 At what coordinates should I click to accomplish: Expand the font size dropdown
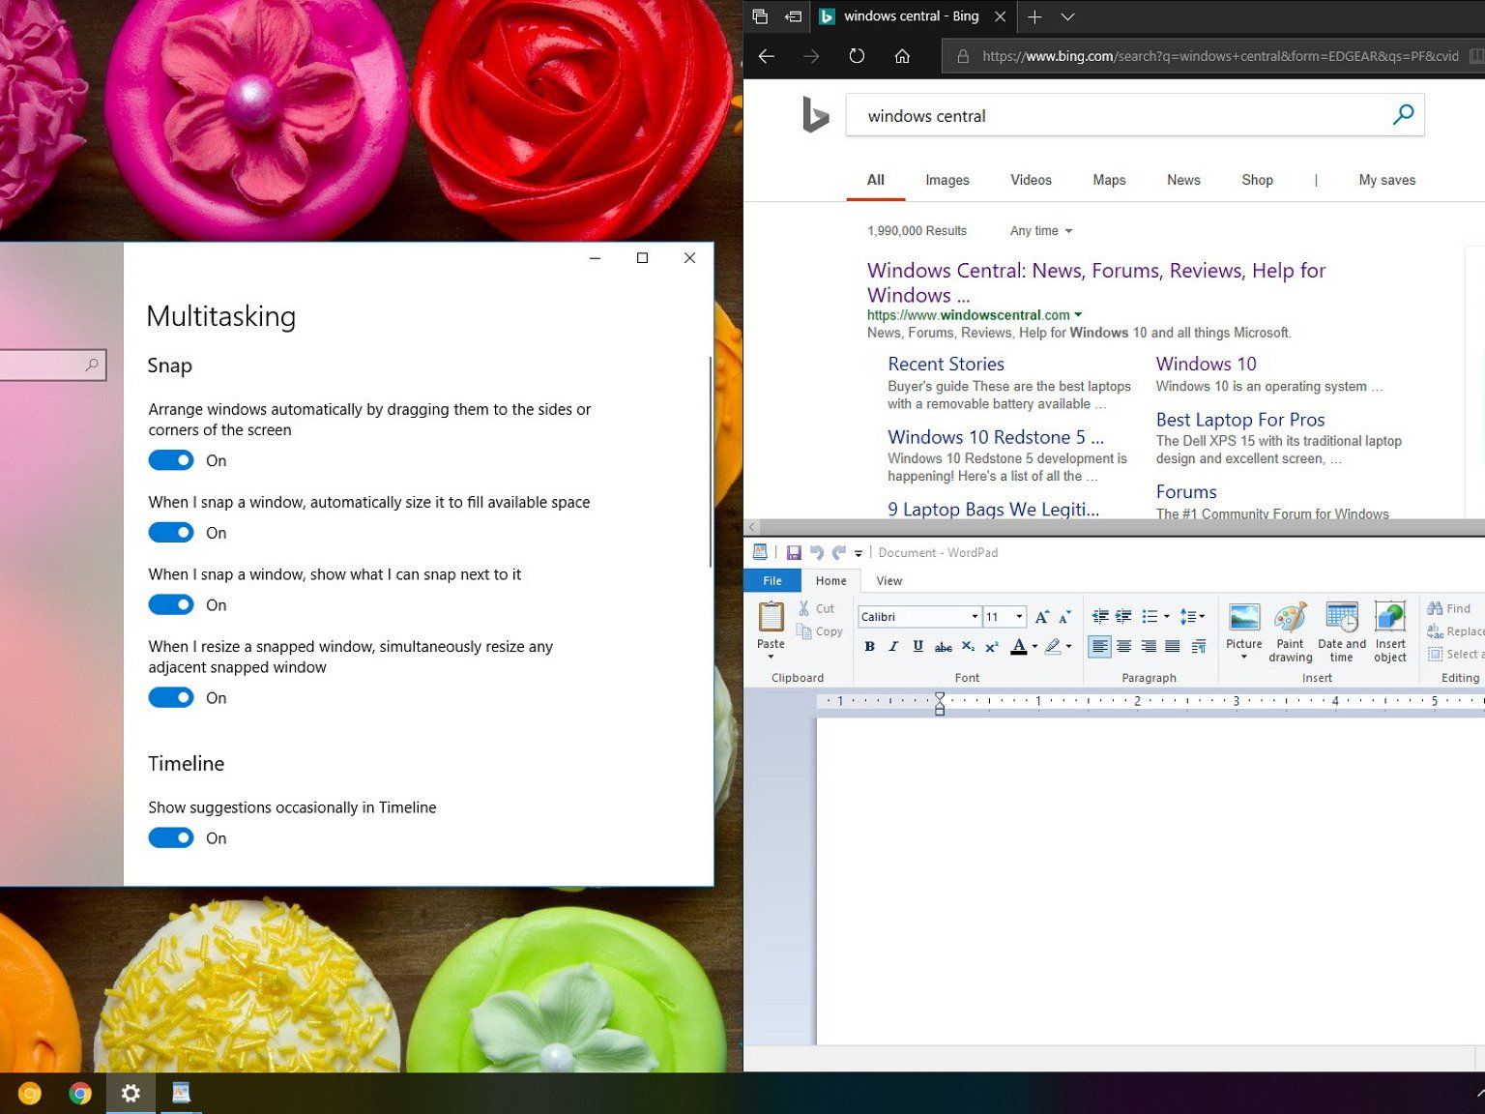(x=1019, y=617)
